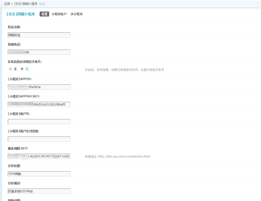Screen dimensions: 261x201
Task: Focus the 客服电话 input field
Action: tap(39, 52)
